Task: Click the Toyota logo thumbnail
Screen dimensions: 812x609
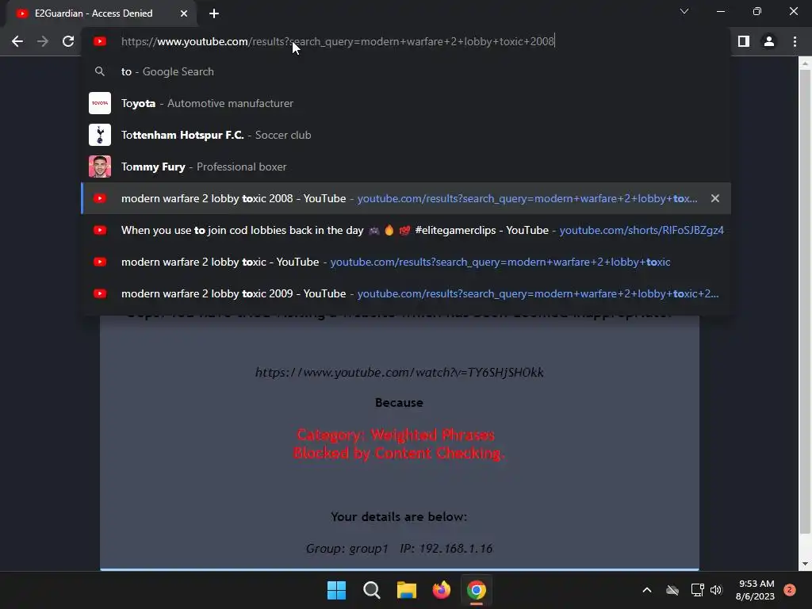Action: point(100,103)
